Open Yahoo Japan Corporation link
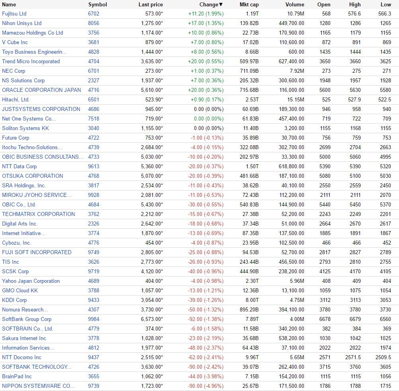 pos(31,281)
